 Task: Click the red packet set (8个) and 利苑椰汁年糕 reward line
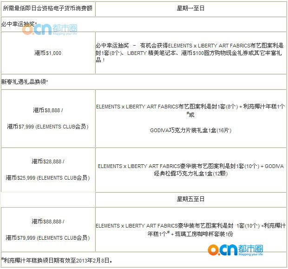[x=190, y=110]
